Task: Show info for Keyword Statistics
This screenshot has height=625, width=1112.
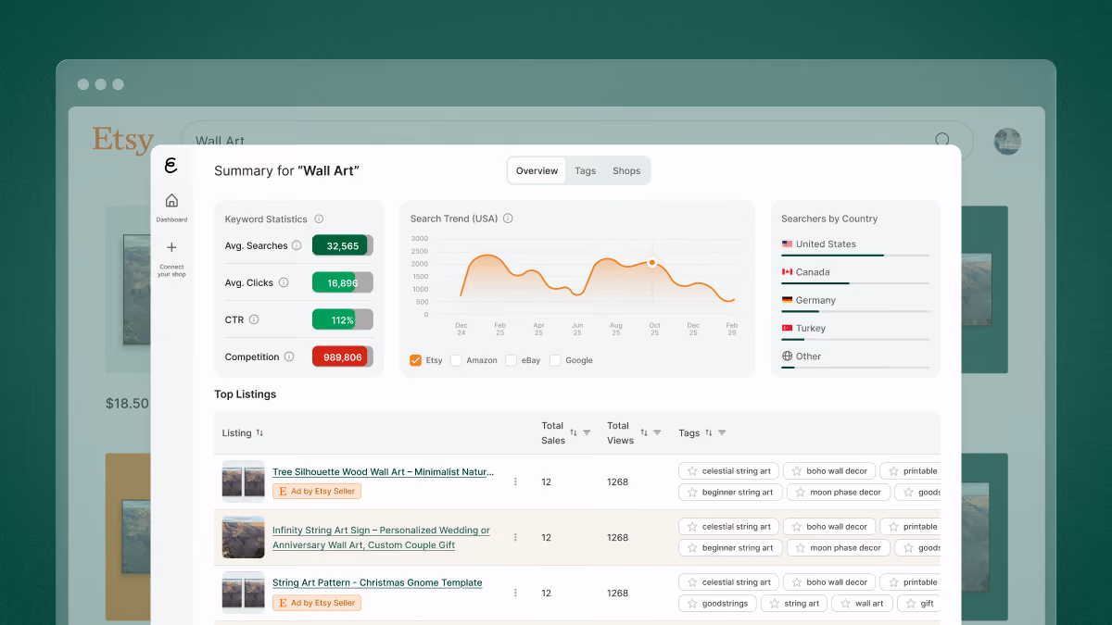Action: click(x=319, y=219)
